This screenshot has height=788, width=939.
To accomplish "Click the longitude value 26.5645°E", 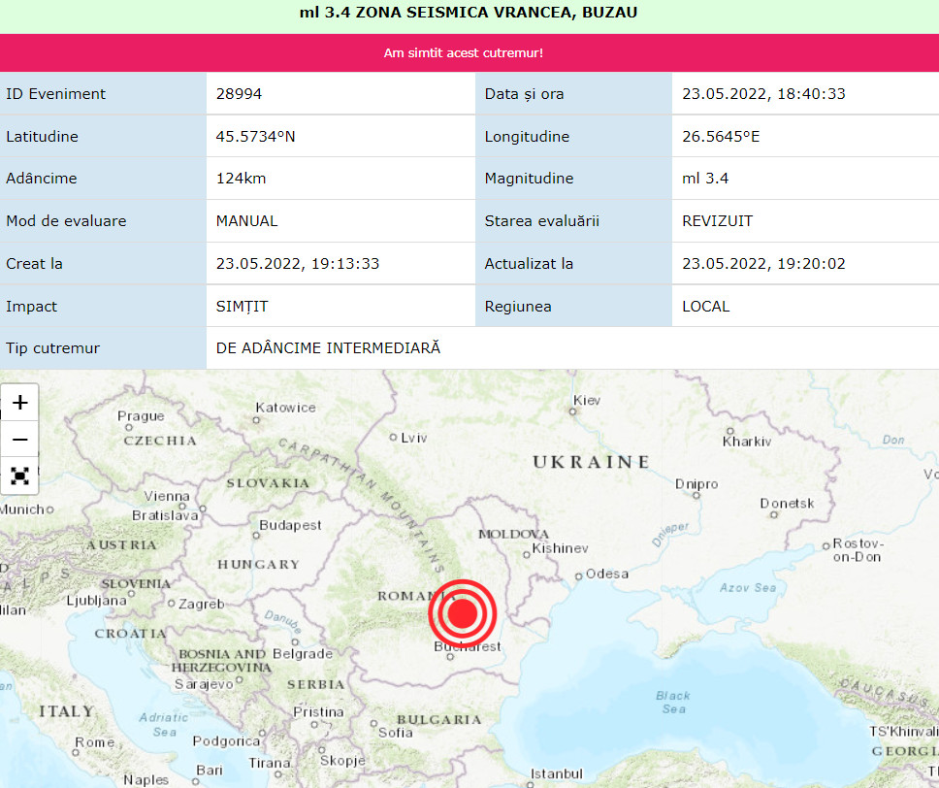I will pos(721,137).
